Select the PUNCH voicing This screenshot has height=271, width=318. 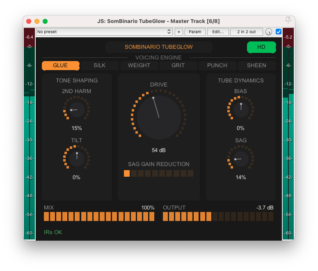(x=217, y=66)
